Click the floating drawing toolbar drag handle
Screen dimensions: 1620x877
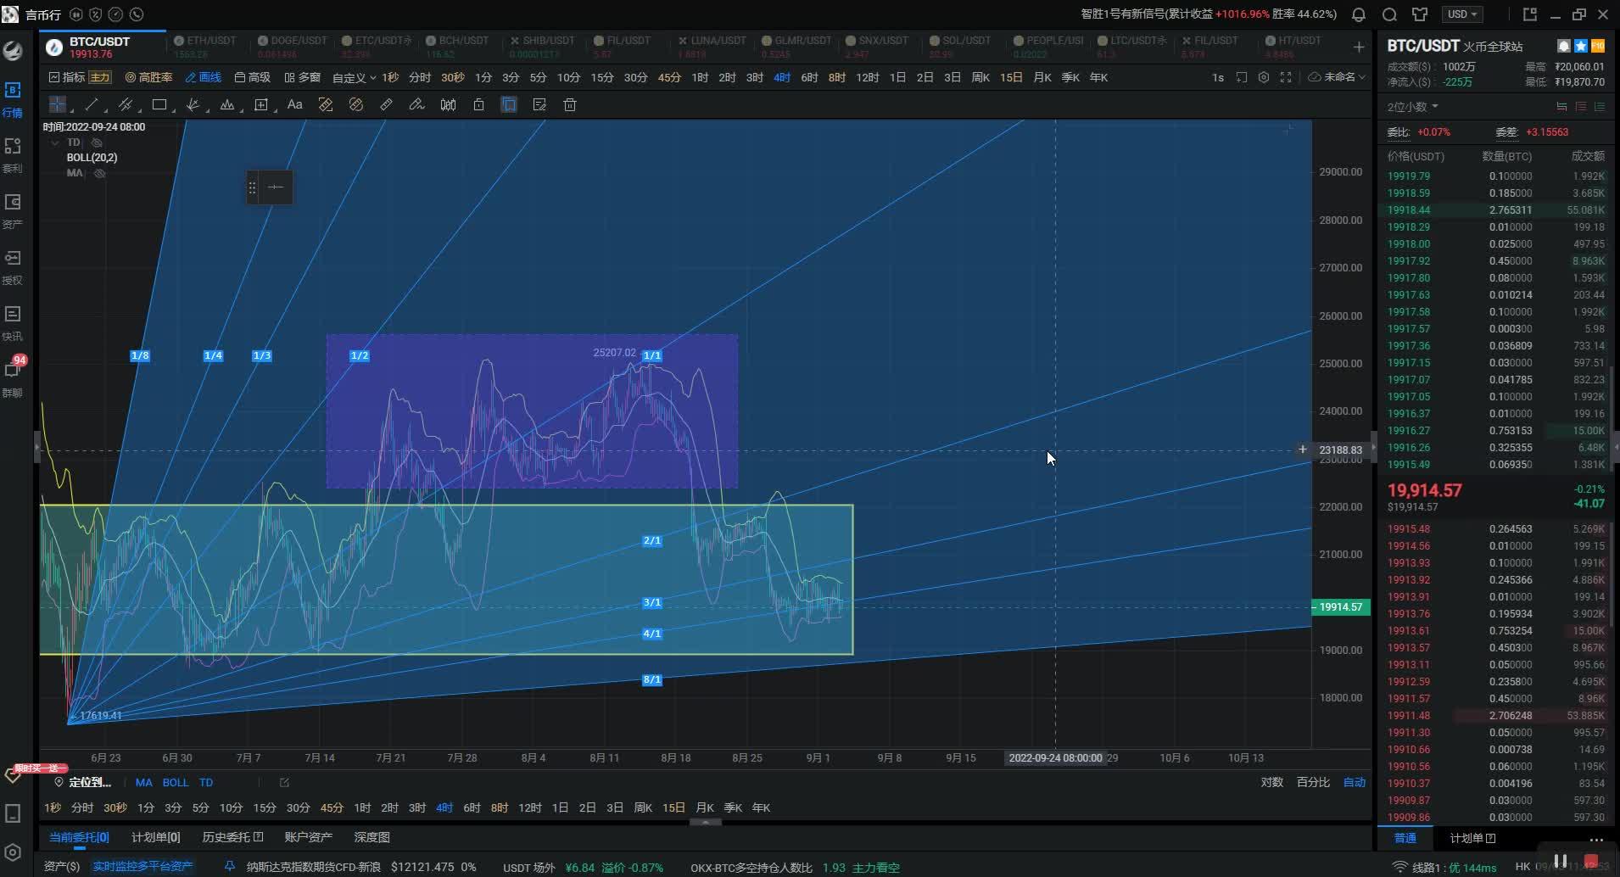point(252,187)
